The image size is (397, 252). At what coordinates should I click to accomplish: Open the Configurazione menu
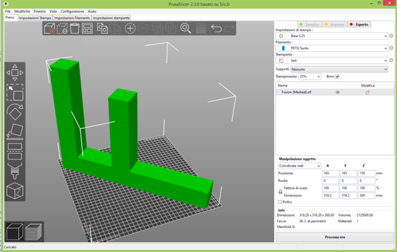(x=72, y=12)
